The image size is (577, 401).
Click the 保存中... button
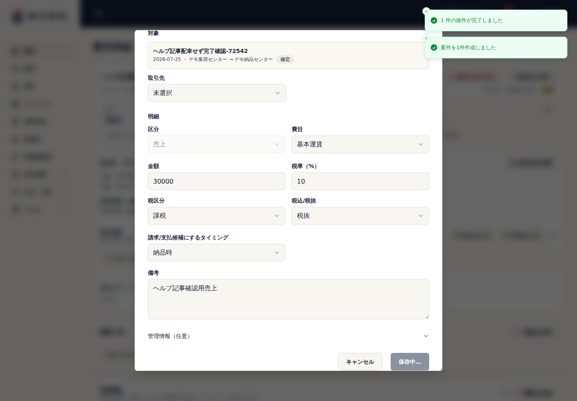(x=410, y=362)
